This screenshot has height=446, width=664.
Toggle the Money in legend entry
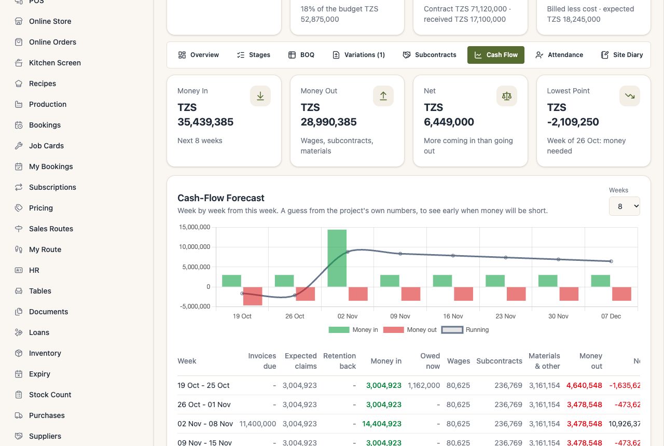point(353,330)
